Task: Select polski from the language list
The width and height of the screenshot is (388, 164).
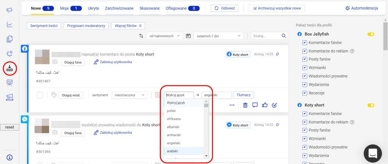Action: click(184, 111)
